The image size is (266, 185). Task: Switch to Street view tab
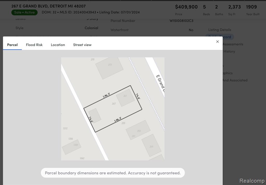tap(82, 45)
